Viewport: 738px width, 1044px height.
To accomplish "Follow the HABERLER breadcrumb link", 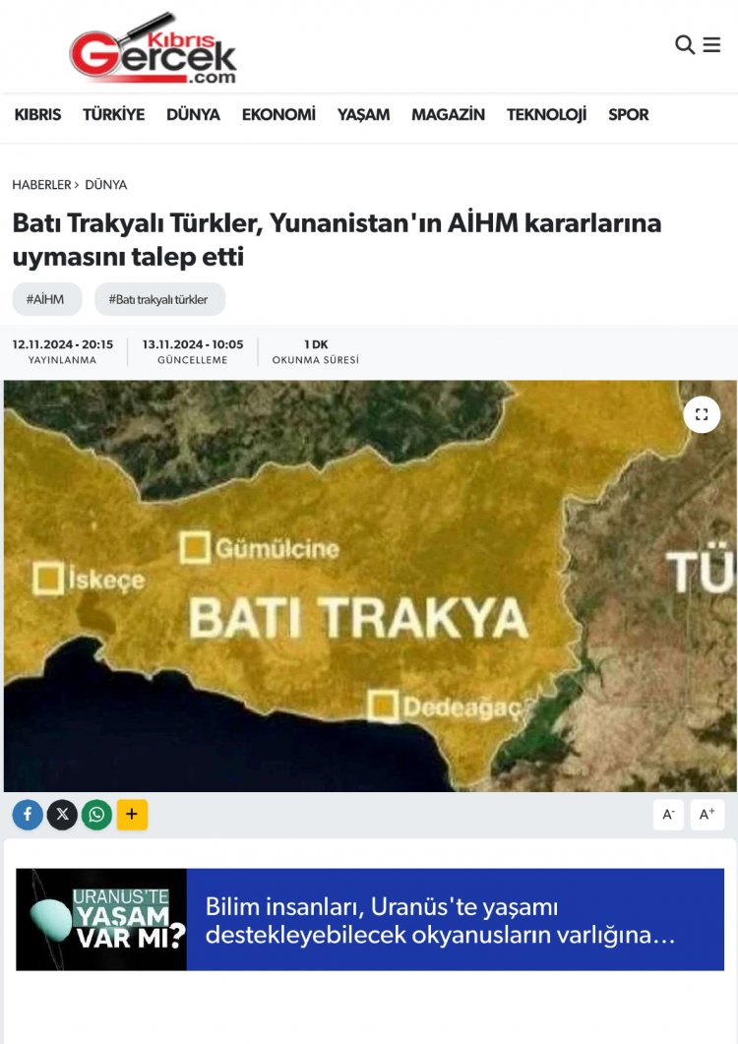I will [41, 184].
